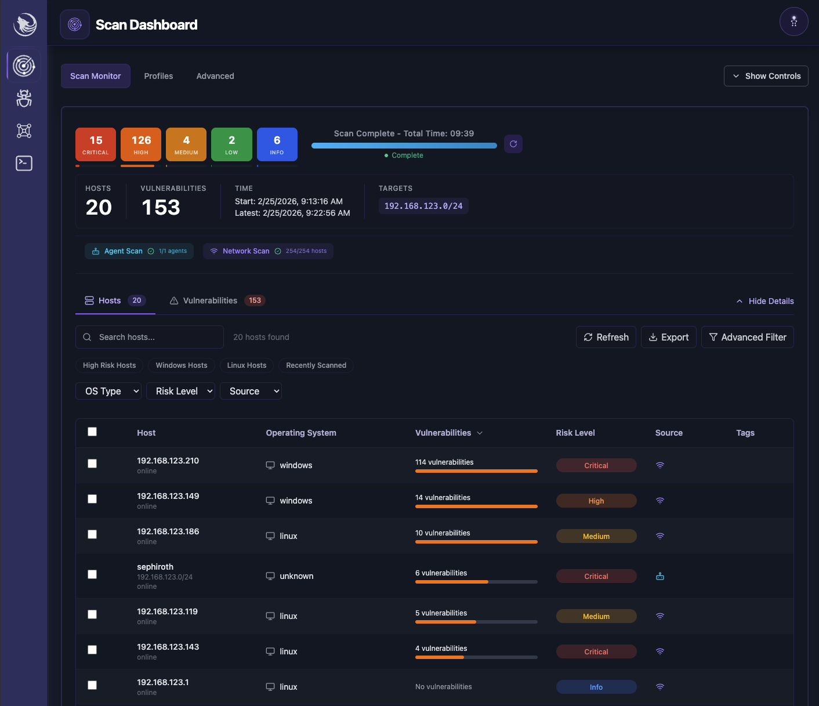Check the checkbox for host 192.168.123.210
This screenshot has width=819, height=706.
point(92,463)
